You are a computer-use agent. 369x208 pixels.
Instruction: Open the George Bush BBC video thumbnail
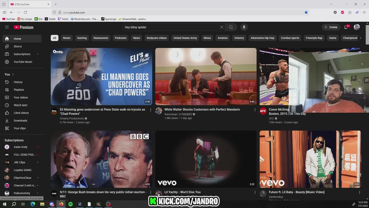pyautogui.click(x=101, y=159)
